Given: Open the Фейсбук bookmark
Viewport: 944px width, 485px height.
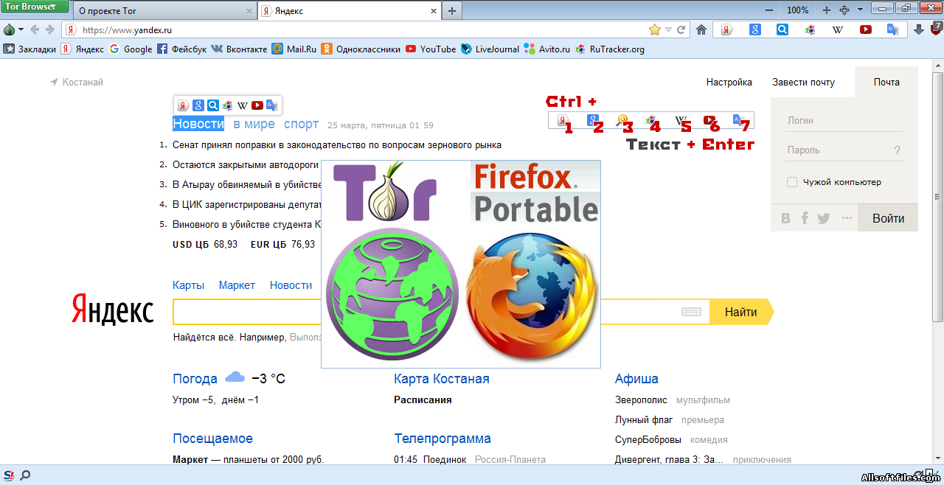Looking at the screenshot, I should click(181, 49).
